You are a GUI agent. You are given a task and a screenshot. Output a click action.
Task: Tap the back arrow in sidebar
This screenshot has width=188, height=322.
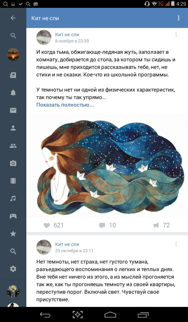tap(13, 18)
